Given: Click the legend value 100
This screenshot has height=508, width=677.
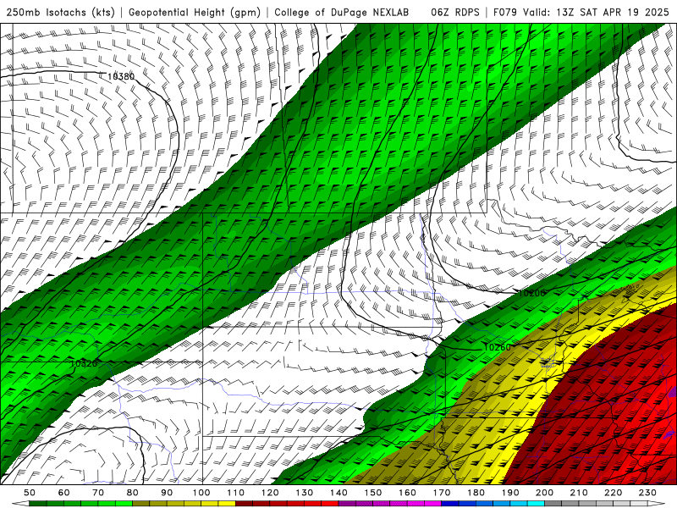Looking at the screenshot, I should pyautogui.click(x=201, y=493).
